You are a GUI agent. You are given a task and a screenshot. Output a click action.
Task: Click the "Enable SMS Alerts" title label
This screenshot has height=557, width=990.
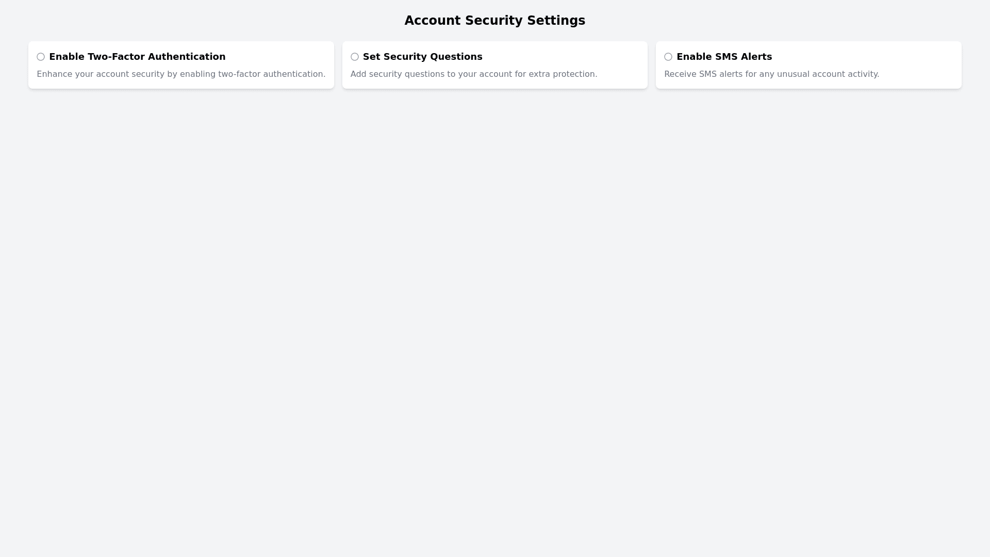click(724, 57)
